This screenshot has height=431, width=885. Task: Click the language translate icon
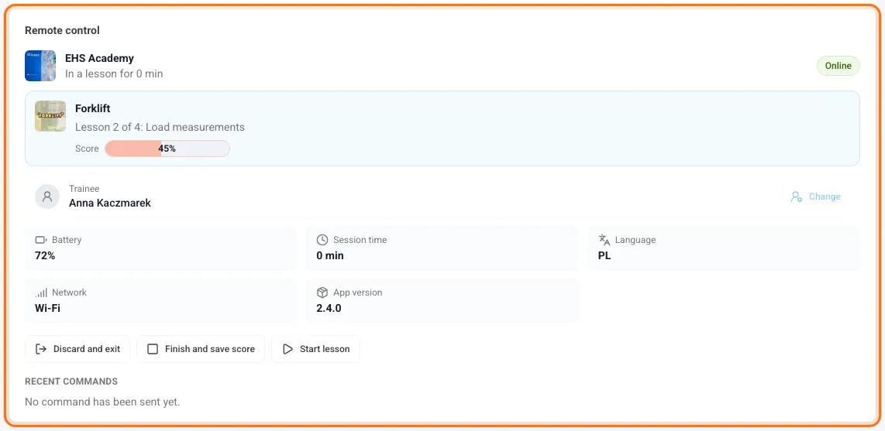pos(604,240)
